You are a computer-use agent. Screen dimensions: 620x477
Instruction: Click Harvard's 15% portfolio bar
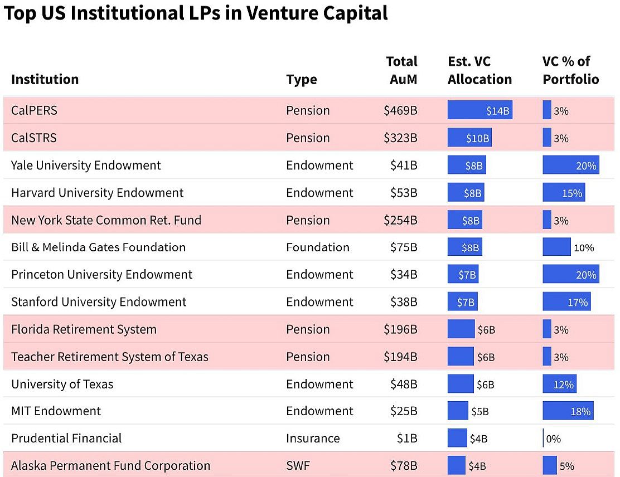tap(564, 193)
